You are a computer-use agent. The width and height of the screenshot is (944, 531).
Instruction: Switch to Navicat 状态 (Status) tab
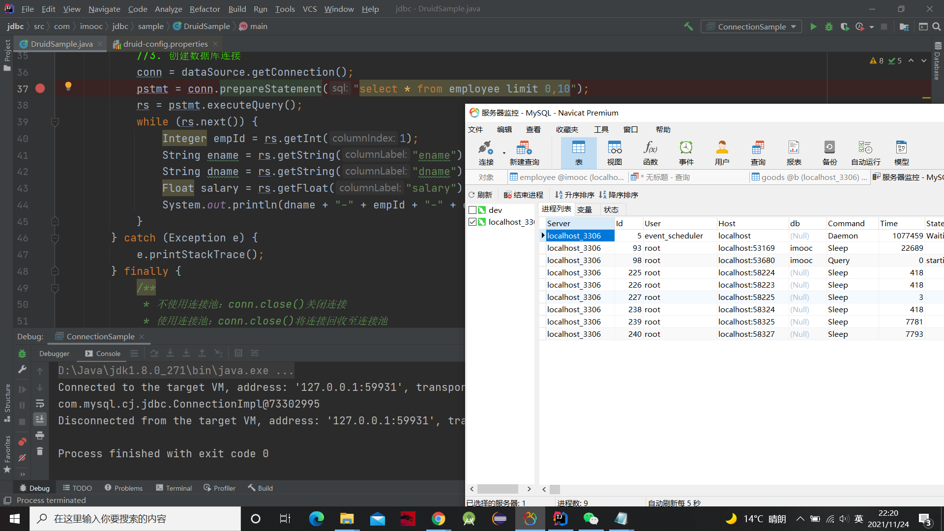pyautogui.click(x=611, y=209)
